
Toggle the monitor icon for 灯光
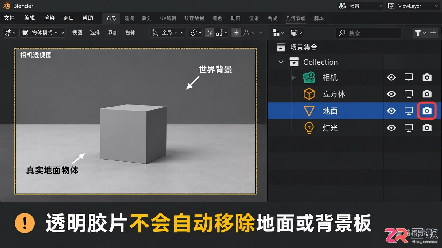pos(409,128)
